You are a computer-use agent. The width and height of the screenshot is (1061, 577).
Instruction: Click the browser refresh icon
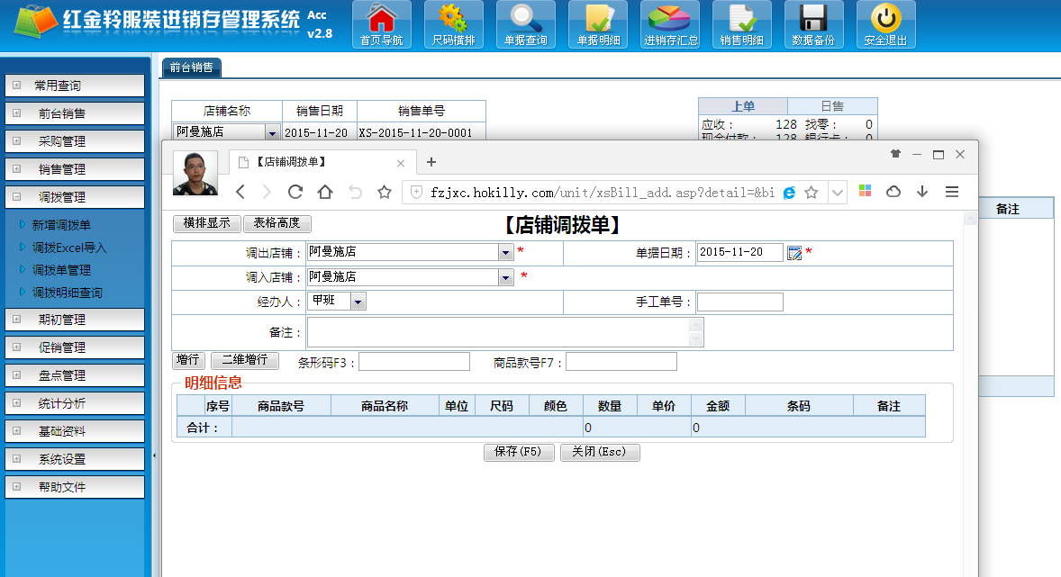295,192
